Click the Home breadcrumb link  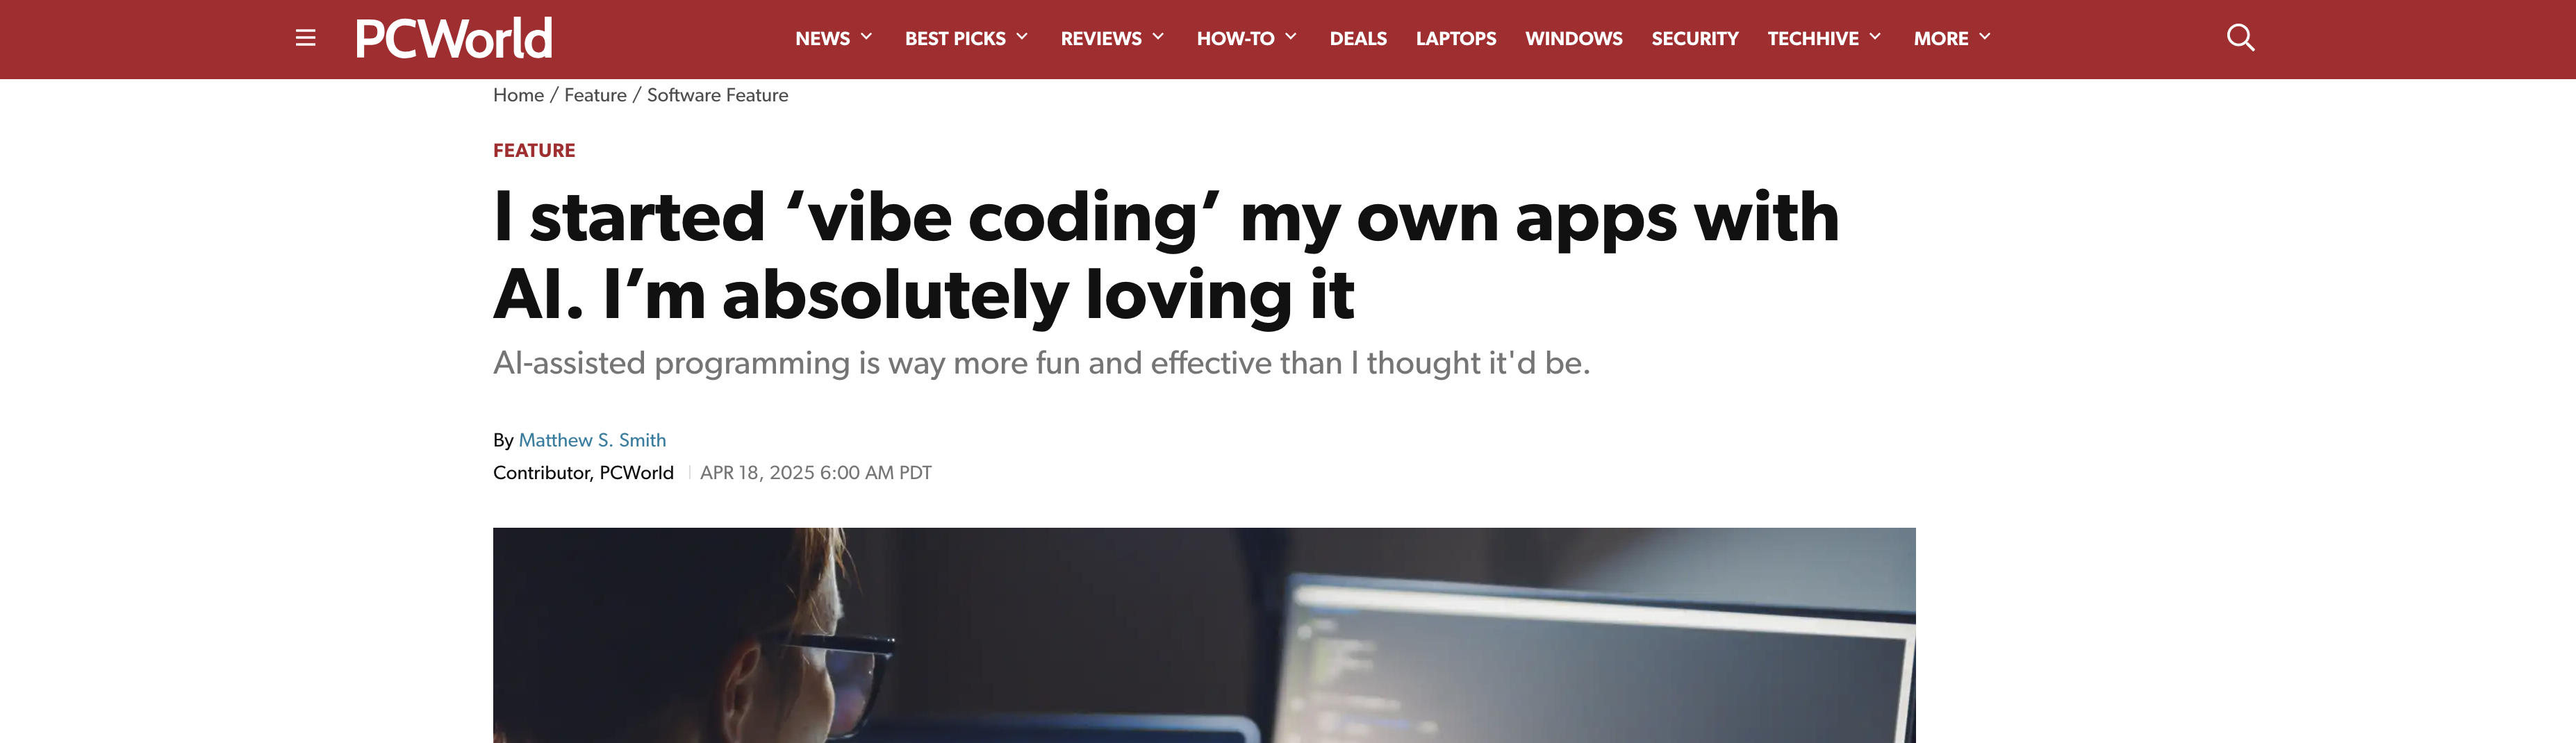(518, 95)
